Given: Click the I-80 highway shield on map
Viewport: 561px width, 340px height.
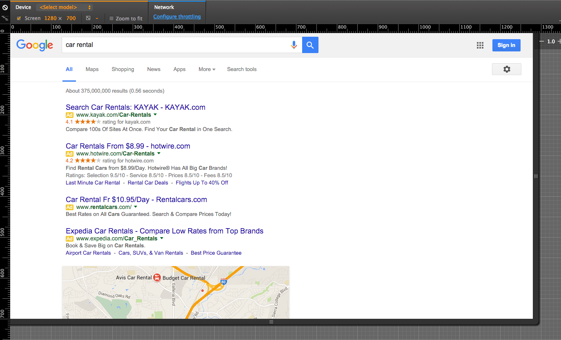Looking at the screenshot, I should click(223, 282).
